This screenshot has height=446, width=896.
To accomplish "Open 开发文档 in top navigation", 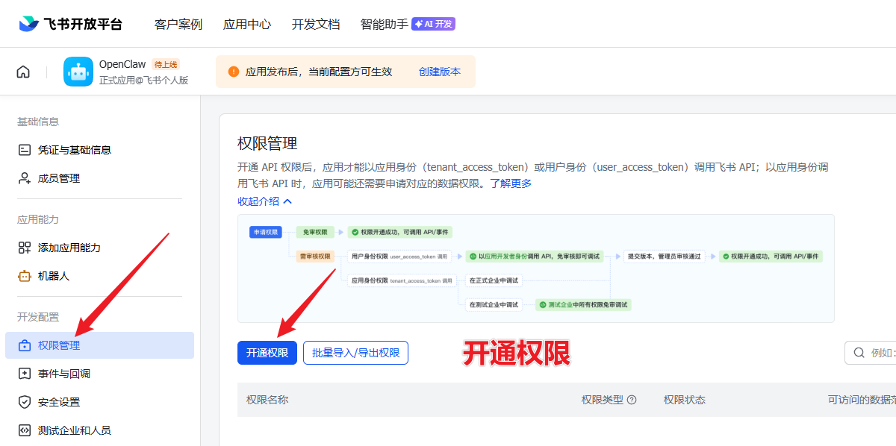I will coord(315,24).
